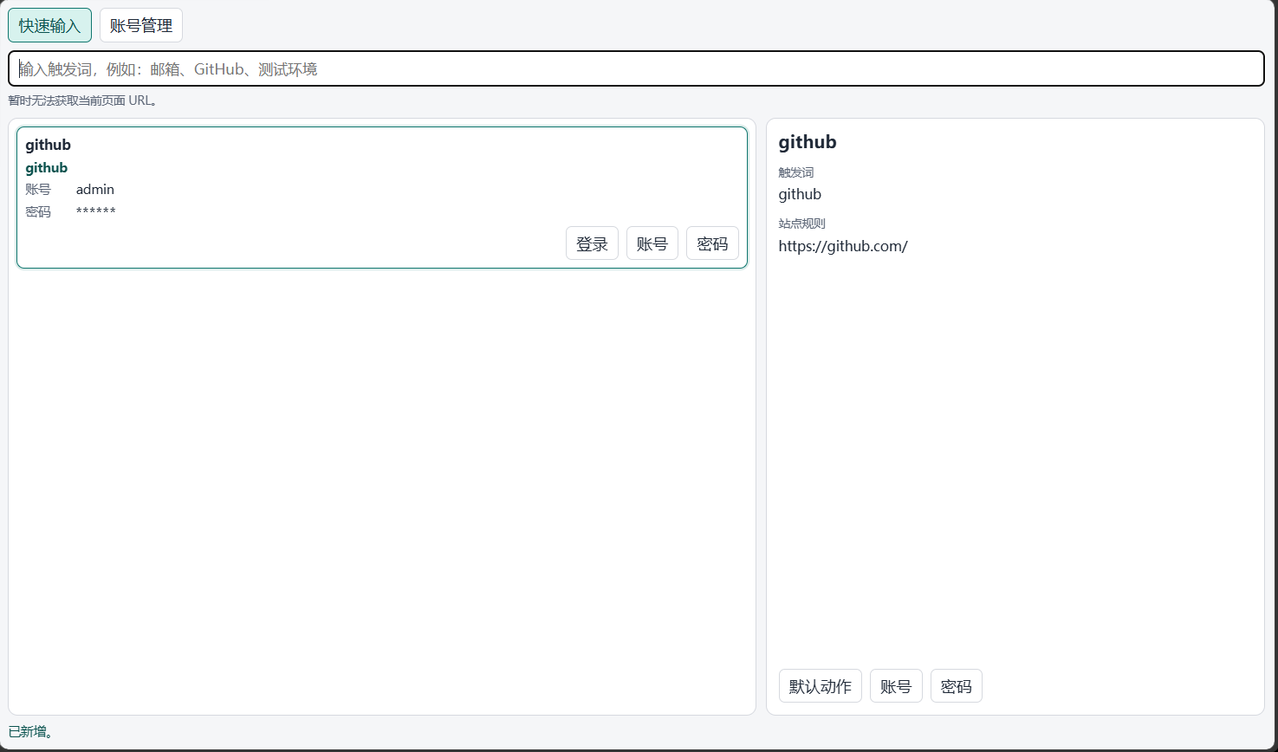Click the https://github.com/ site rule text
The width and height of the screenshot is (1278, 752).
843,246
